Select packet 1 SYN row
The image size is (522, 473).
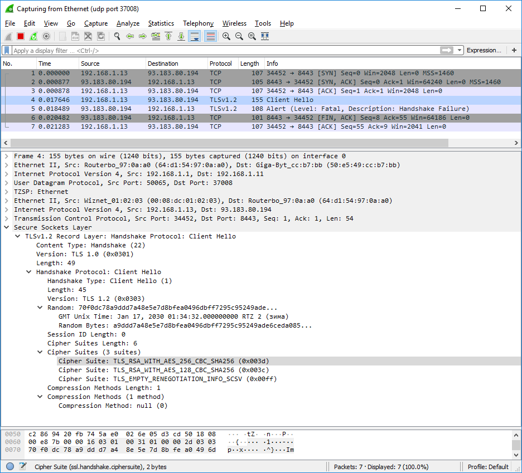point(261,73)
